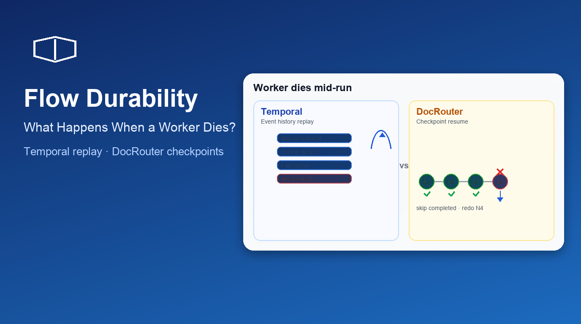Screen dimensions: 581x324
Task: Click the 'Worker dies mid-run' heading
Action: [x=302, y=88]
